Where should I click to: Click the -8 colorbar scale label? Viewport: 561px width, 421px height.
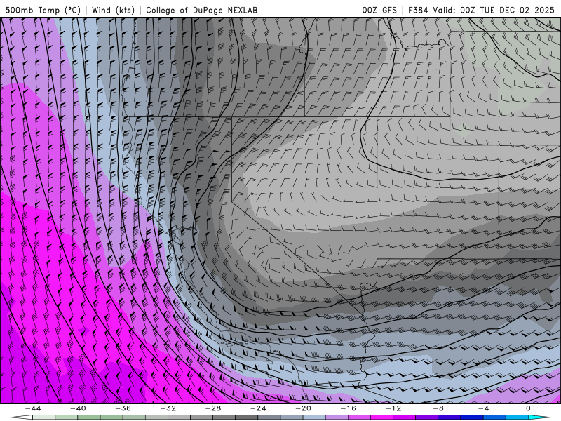[439, 408]
